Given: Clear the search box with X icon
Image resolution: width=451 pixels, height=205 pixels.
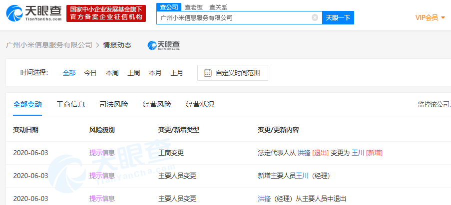Looking at the screenshot, I should (x=315, y=18).
